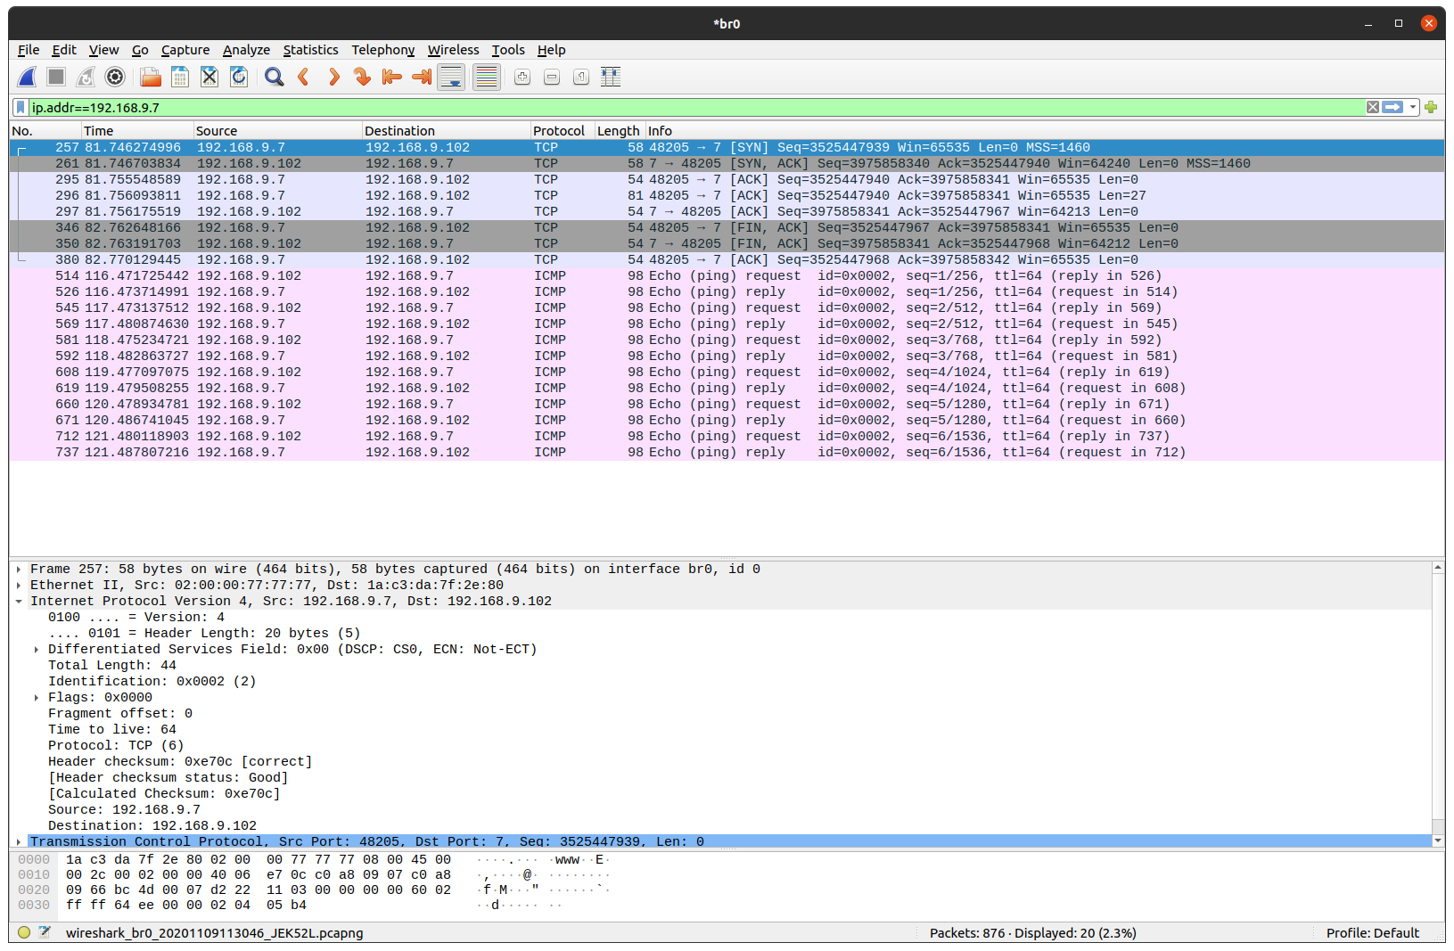This screenshot has width=1454, height=951.
Task: Stop the running capture
Action: pyautogui.click(x=55, y=78)
